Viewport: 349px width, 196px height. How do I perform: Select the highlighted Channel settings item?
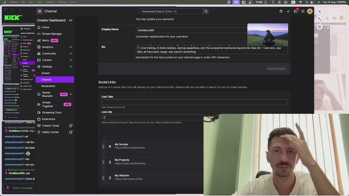[x=55, y=79]
